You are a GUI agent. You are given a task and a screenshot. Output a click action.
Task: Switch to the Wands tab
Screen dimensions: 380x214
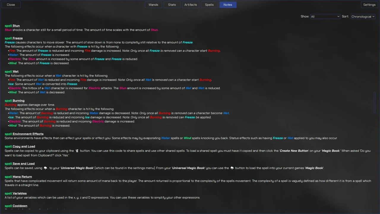(x=153, y=5)
